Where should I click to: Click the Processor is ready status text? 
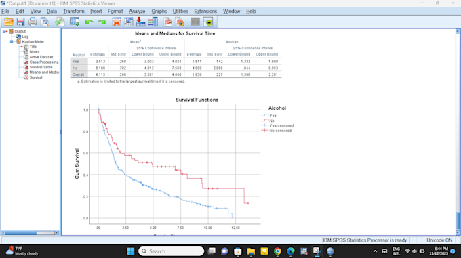(365, 240)
